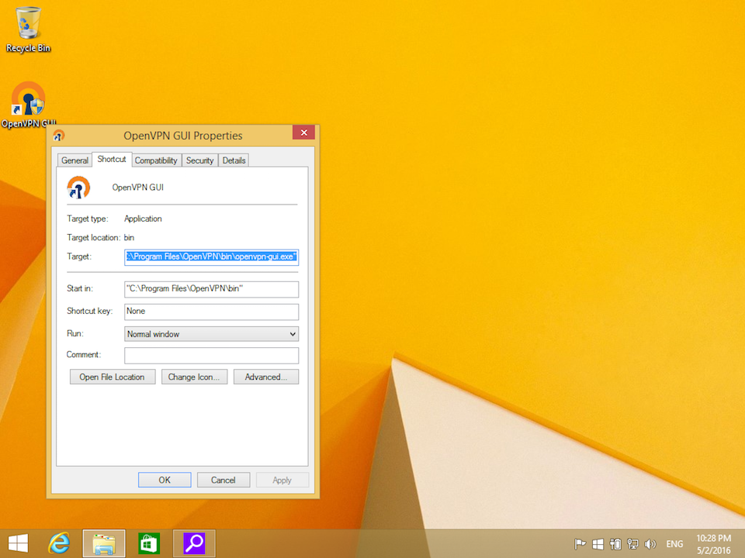Image resolution: width=745 pixels, height=558 pixels.
Task: Click the OpenVPN GUI name text field
Action: tap(138, 188)
